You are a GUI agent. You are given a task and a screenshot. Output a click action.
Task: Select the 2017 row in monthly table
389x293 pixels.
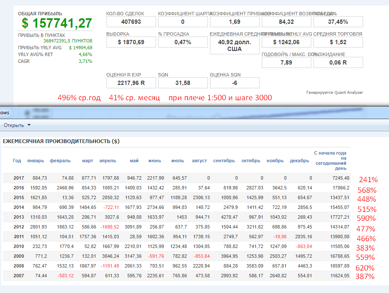pyautogui.click(x=176, y=178)
